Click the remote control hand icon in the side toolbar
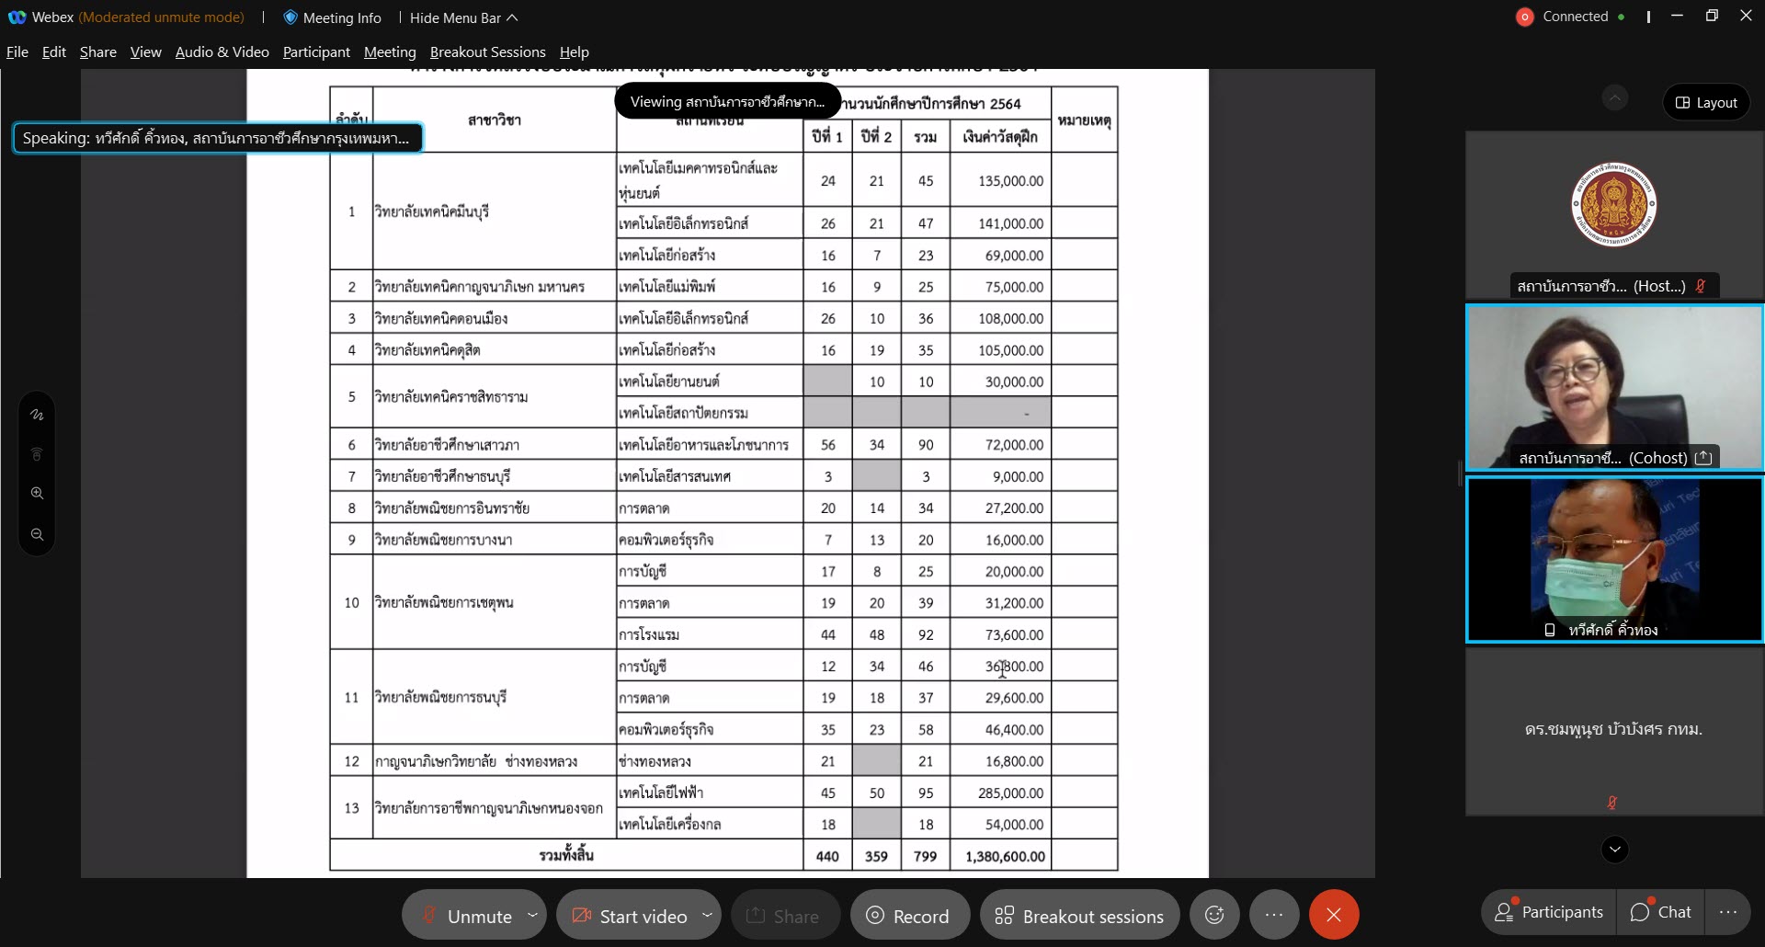This screenshot has width=1765, height=947. pos(37,454)
